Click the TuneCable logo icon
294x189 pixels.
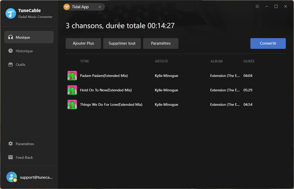pyautogui.click(x=11, y=13)
